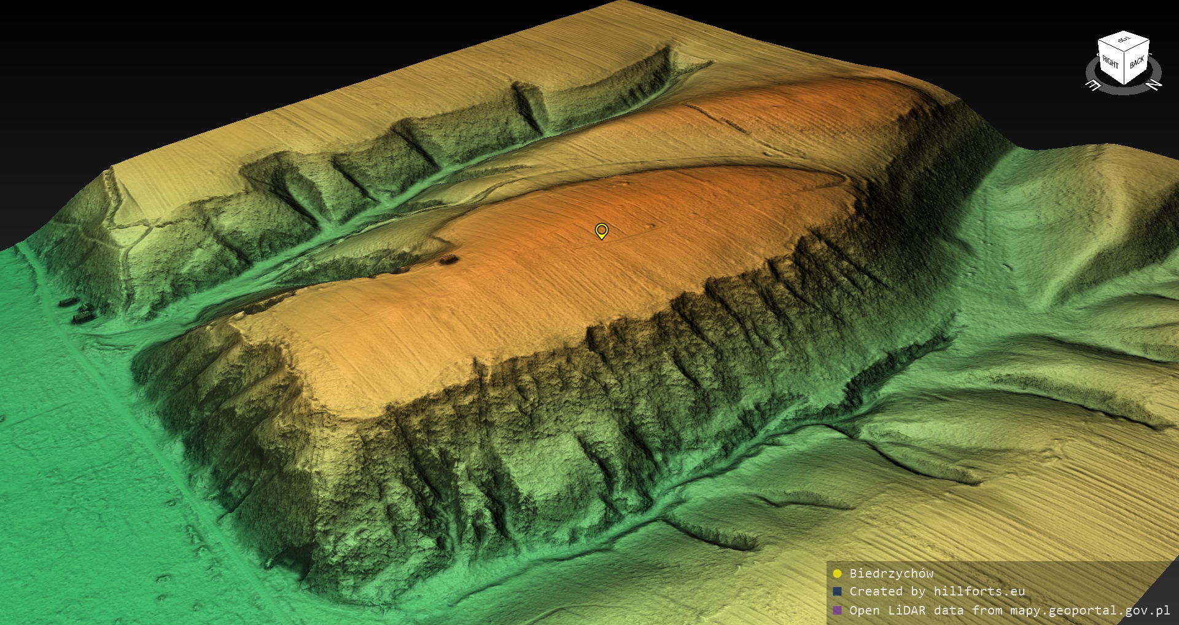Click the vertical edge between RIGHT and BACK faces

coord(1124,68)
